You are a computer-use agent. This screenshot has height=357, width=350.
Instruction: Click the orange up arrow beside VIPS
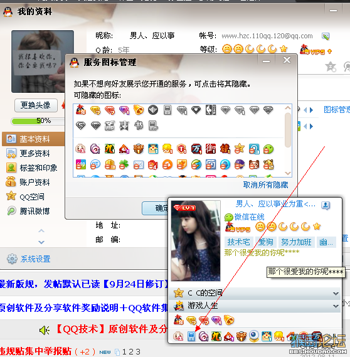coord(329,51)
